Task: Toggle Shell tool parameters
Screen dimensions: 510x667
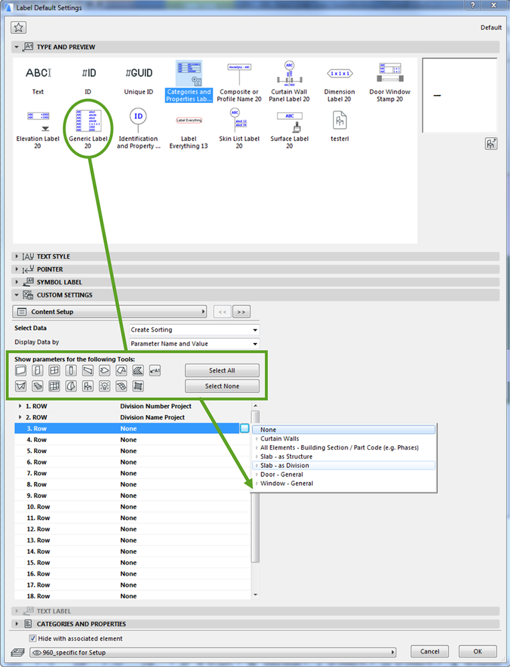Action: point(71,386)
